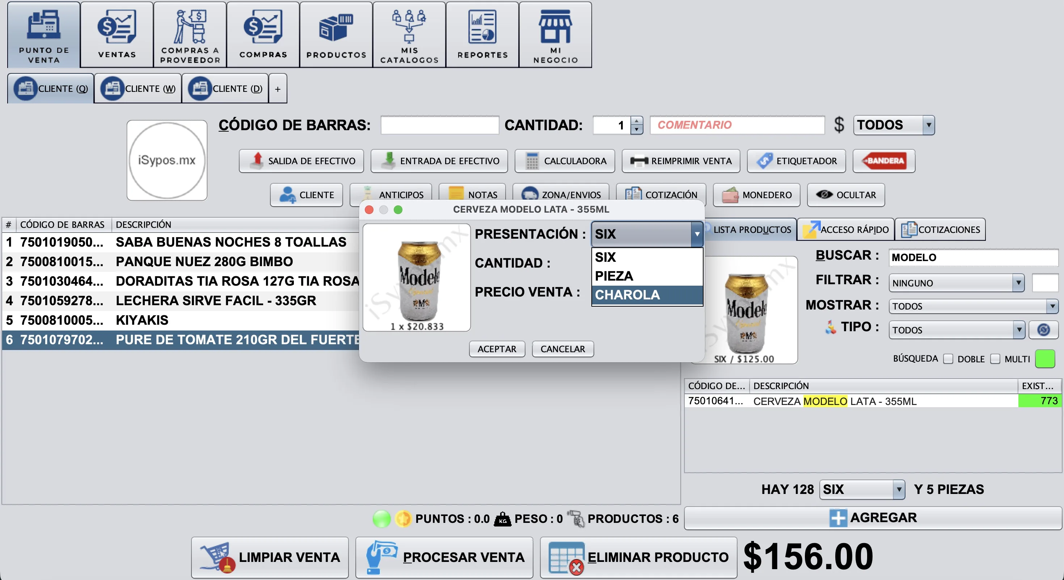Open Compras a Proveedor module
This screenshot has height=580, width=1064.
(x=190, y=35)
